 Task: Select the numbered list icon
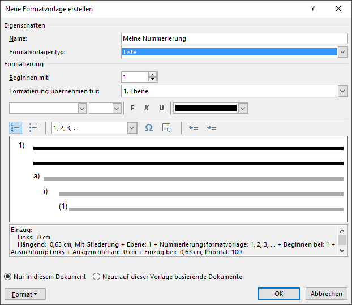pos(16,128)
